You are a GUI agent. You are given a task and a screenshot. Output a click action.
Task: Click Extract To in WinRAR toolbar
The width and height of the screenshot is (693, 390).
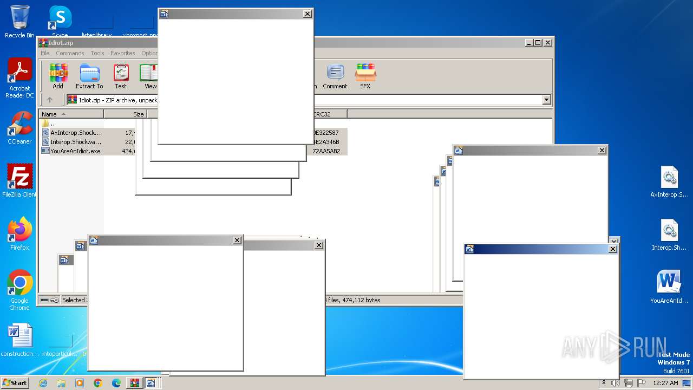click(x=89, y=76)
